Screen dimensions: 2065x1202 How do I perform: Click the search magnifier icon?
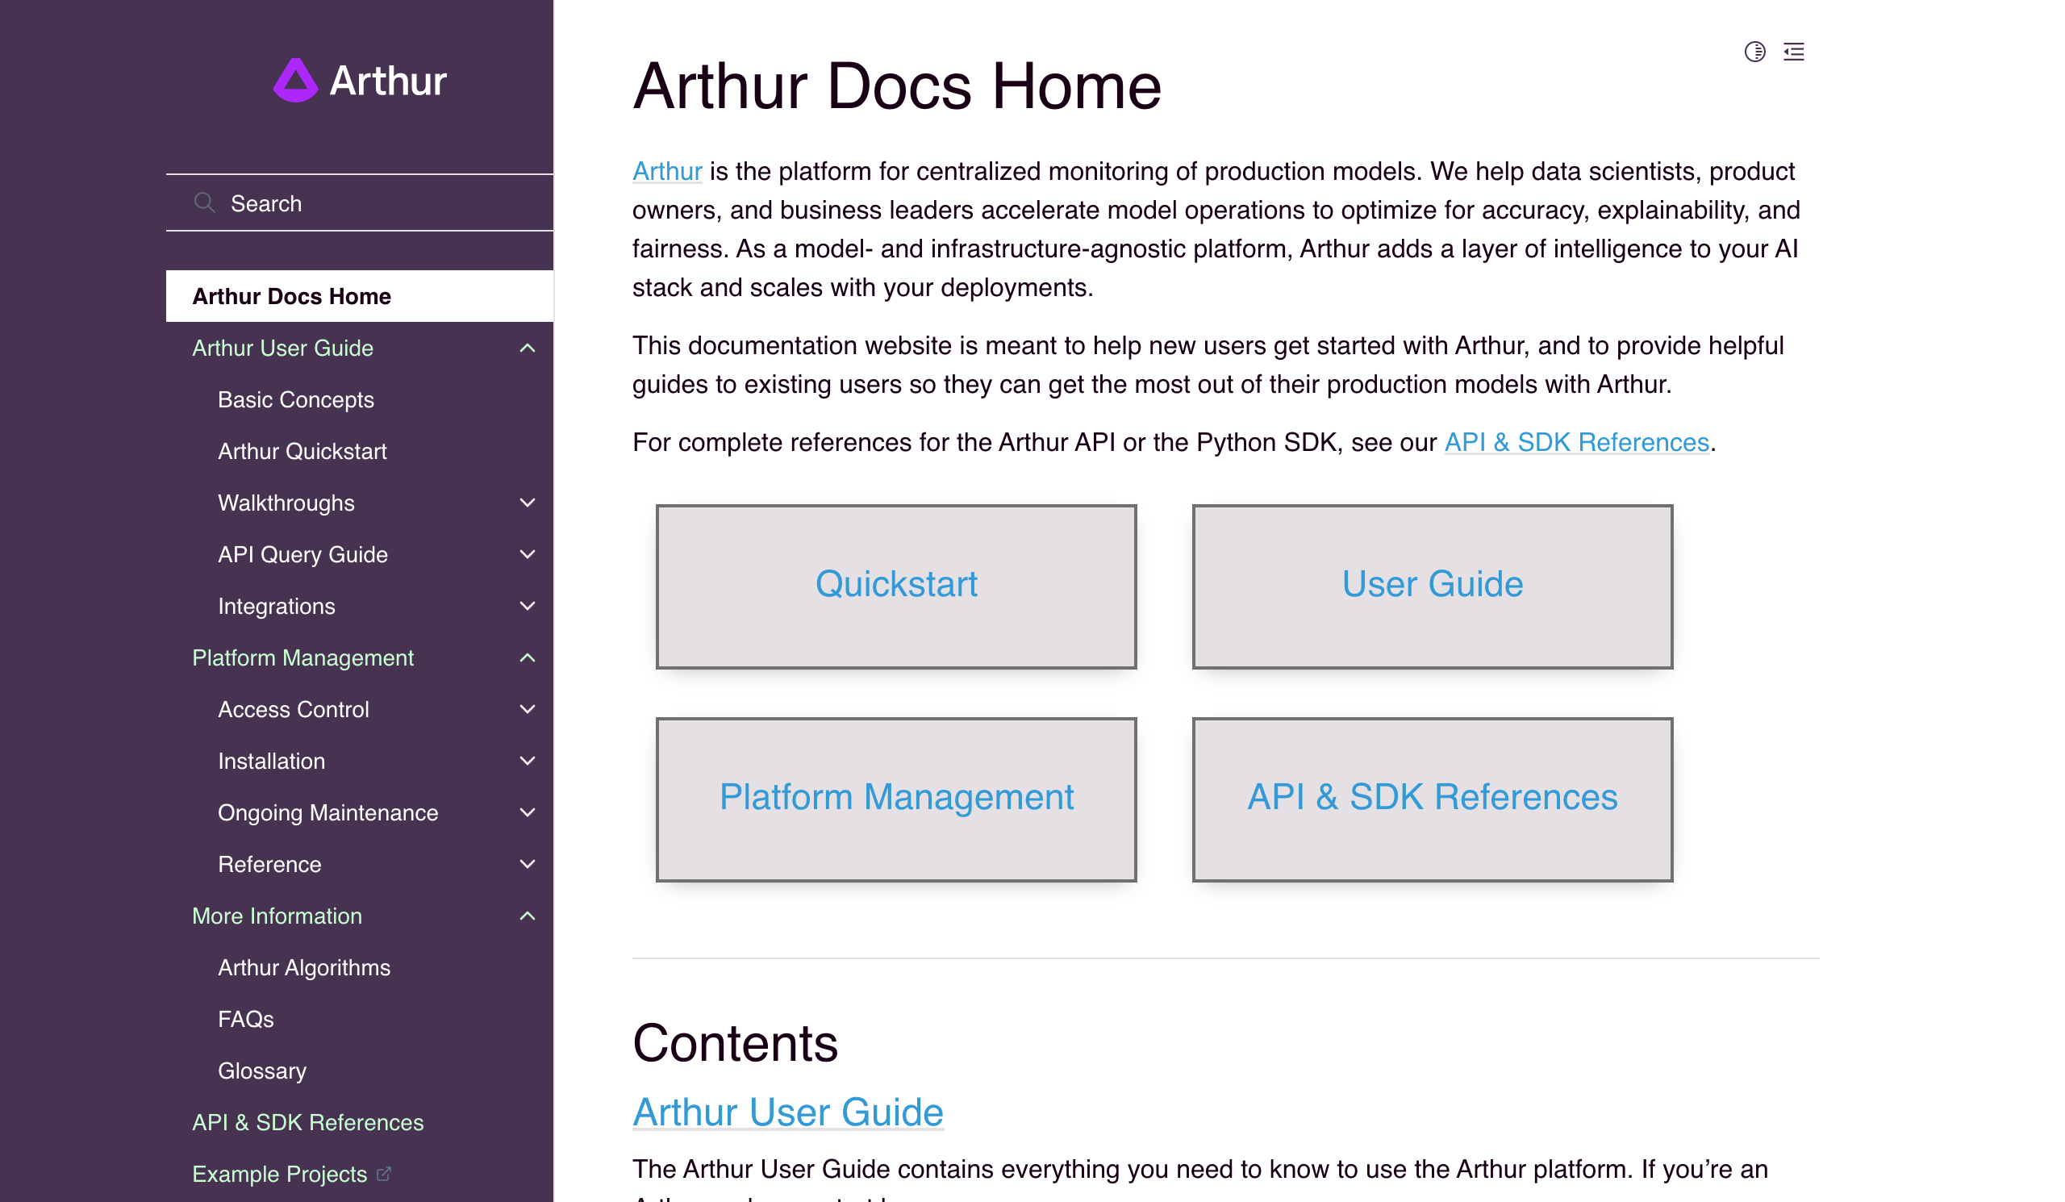click(x=204, y=202)
